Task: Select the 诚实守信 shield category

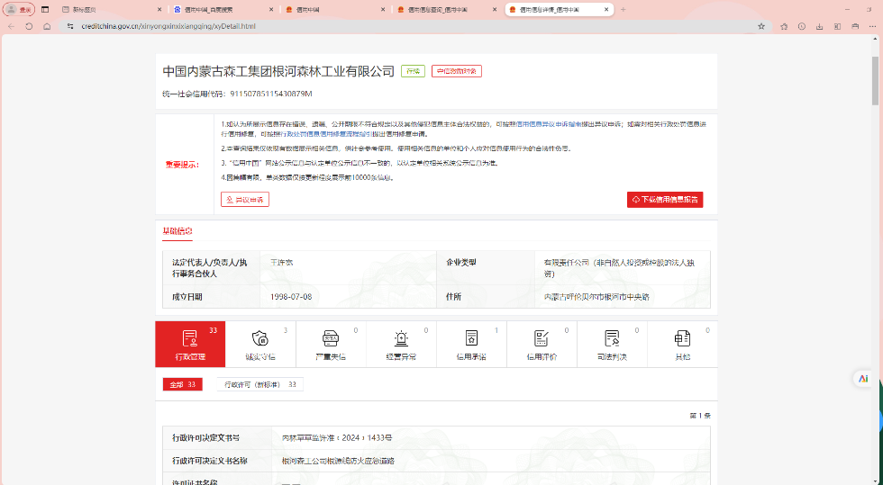Action: pos(260,344)
